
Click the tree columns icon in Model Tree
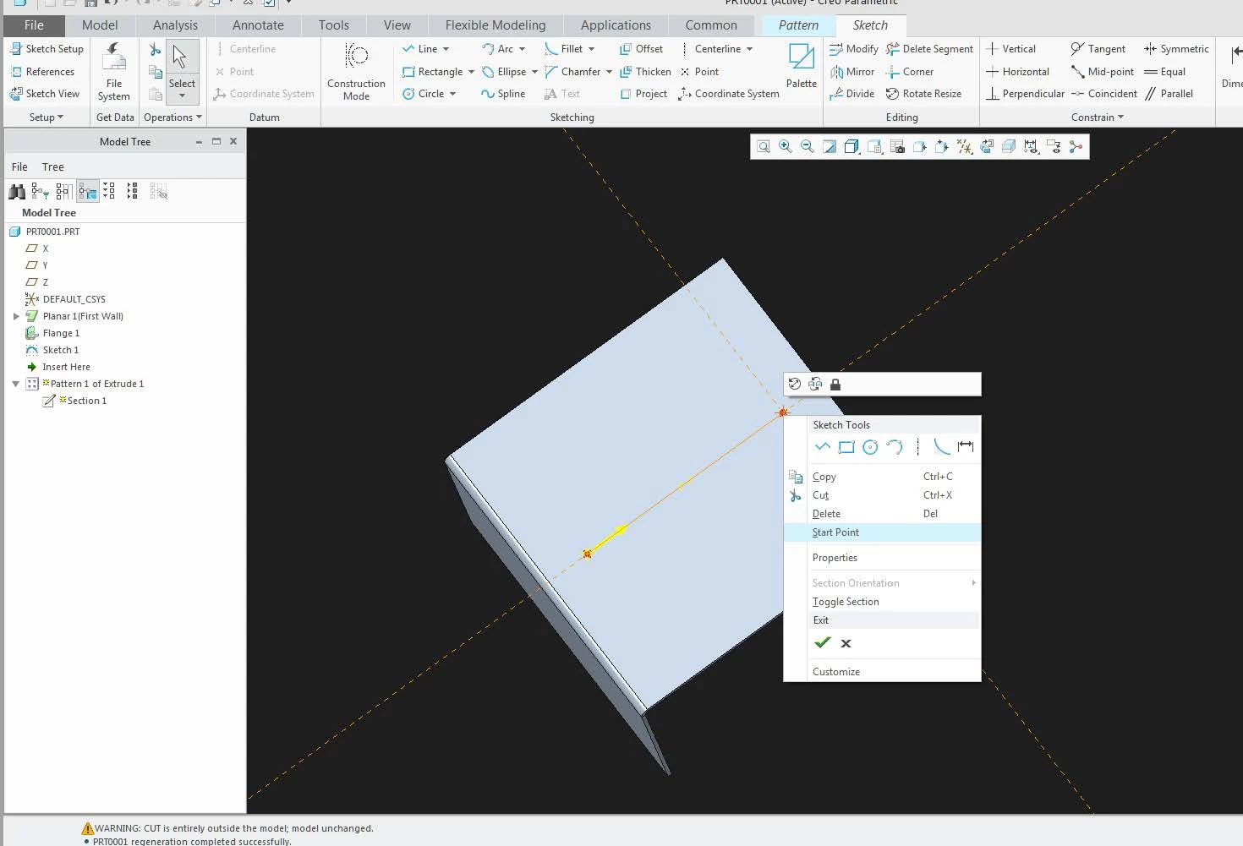point(63,192)
